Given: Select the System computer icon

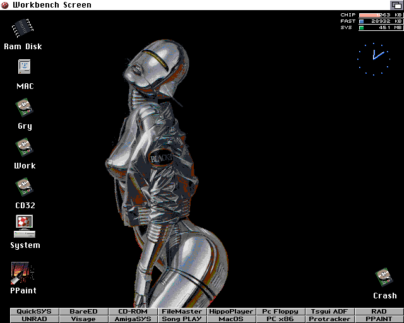Looking at the screenshot, I should click(25, 226).
